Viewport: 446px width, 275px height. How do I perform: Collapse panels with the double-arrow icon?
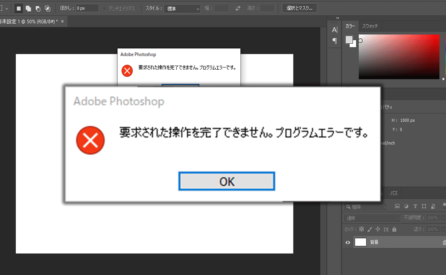point(338,18)
